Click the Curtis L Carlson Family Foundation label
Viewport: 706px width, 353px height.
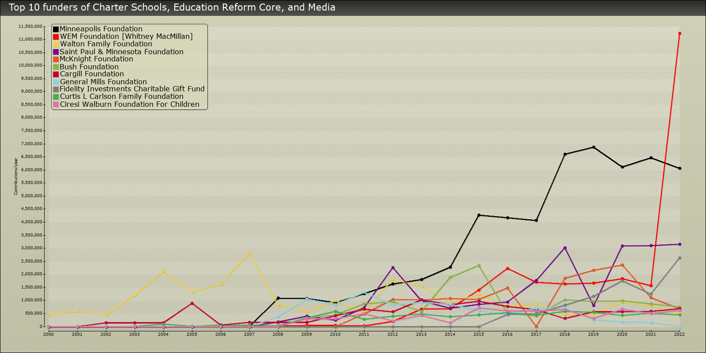121,97
